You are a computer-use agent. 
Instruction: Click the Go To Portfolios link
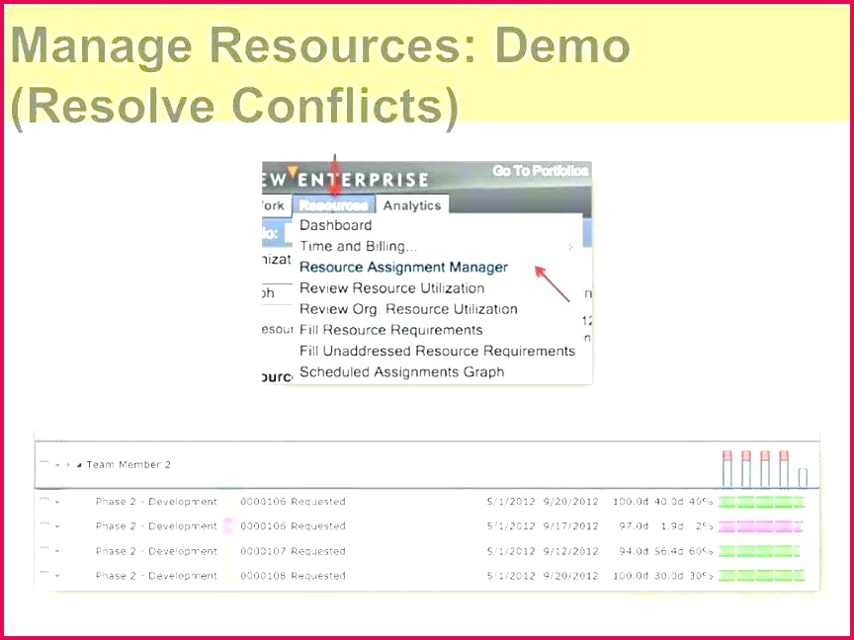541,171
